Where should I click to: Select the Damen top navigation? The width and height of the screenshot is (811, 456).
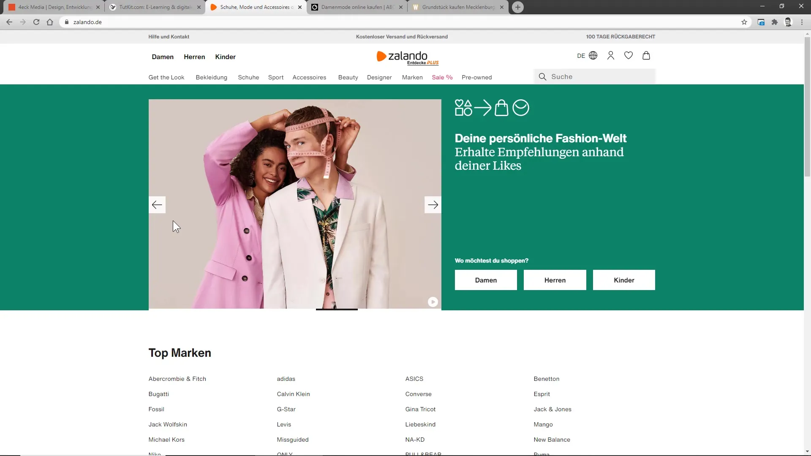click(163, 57)
